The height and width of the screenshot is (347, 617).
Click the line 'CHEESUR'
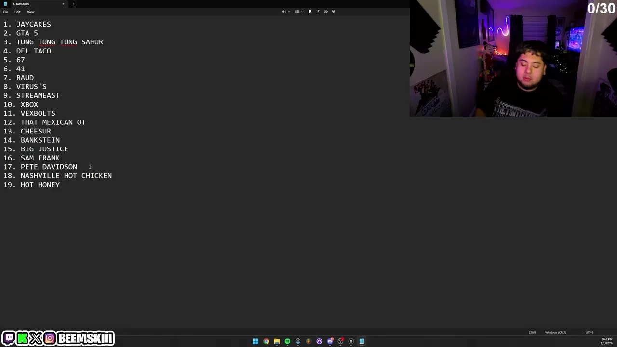point(36,131)
